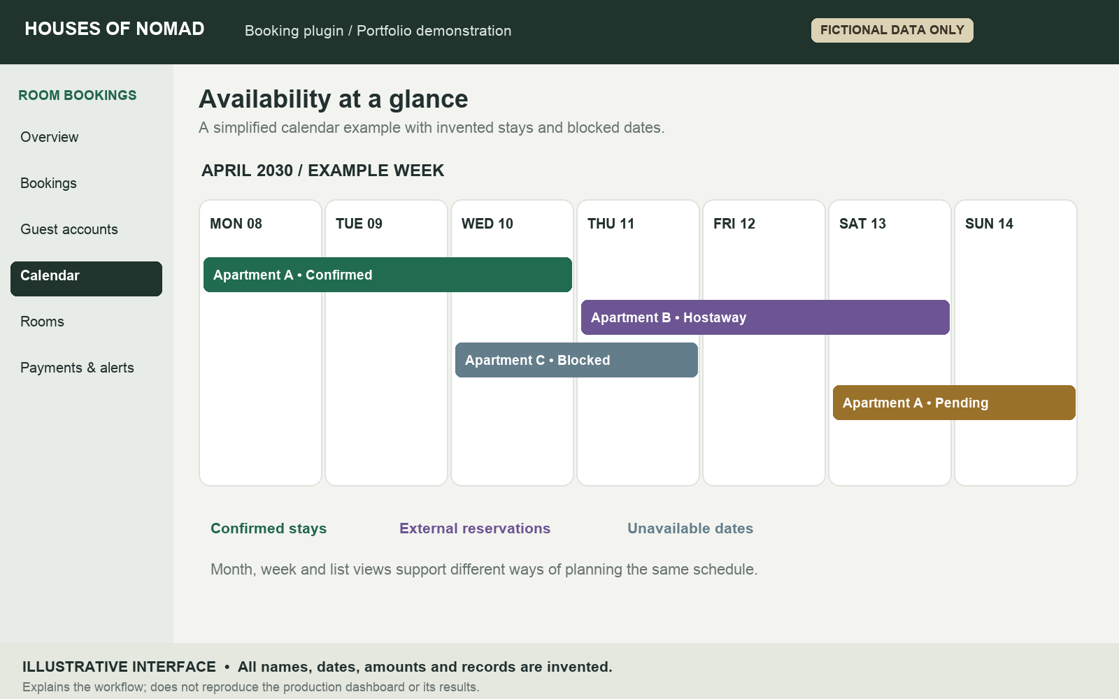The width and height of the screenshot is (1119, 699).
Task: Click the APRIL 2030 / EXAMPLE WEEK heading
Action: (x=322, y=171)
